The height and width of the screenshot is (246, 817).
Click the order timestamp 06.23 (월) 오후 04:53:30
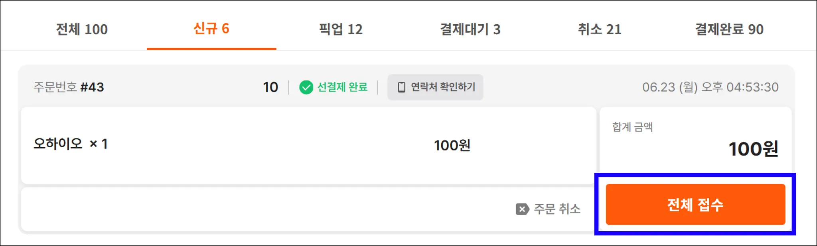(710, 87)
